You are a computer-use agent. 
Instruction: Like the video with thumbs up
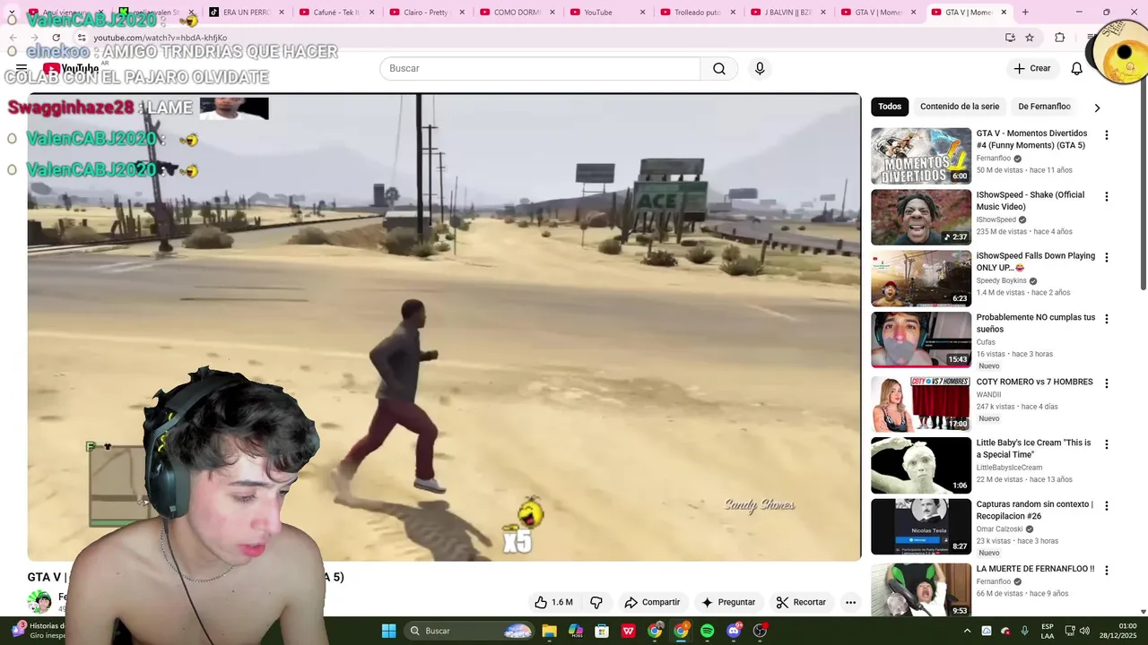pos(553,602)
